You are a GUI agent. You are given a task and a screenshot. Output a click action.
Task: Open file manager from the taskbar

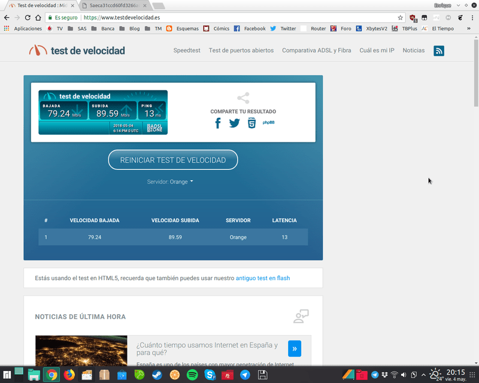pyautogui.click(x=34, y=375)
